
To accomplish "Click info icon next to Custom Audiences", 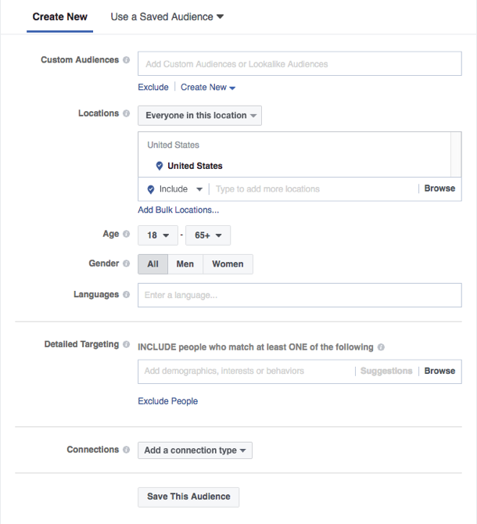I will 127,60.
